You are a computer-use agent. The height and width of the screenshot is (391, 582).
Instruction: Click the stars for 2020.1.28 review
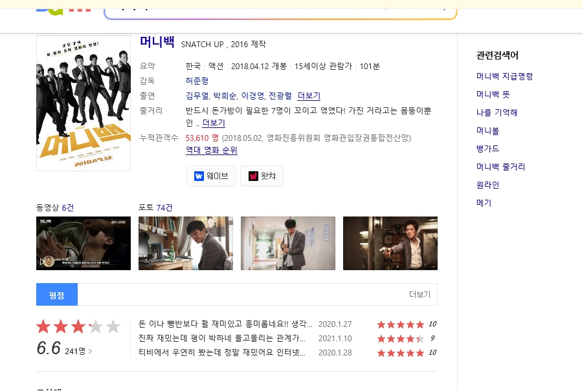pyautogui.click(x=401, y=353)
